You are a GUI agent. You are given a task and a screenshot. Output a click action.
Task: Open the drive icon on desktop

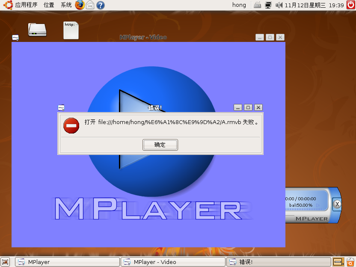point(37,30)
